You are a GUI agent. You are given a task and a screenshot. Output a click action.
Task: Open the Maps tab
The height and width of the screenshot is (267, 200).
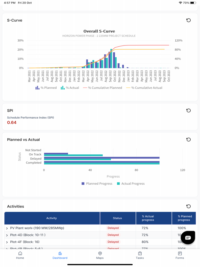click(x=100, y=256)
